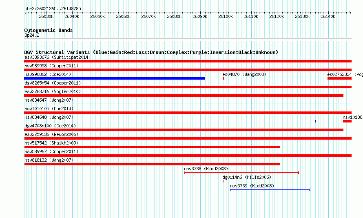Click the chr3:26021365..26148785 coordinate text
This screenshot has height=218, width=363.
tap(53, 9)
